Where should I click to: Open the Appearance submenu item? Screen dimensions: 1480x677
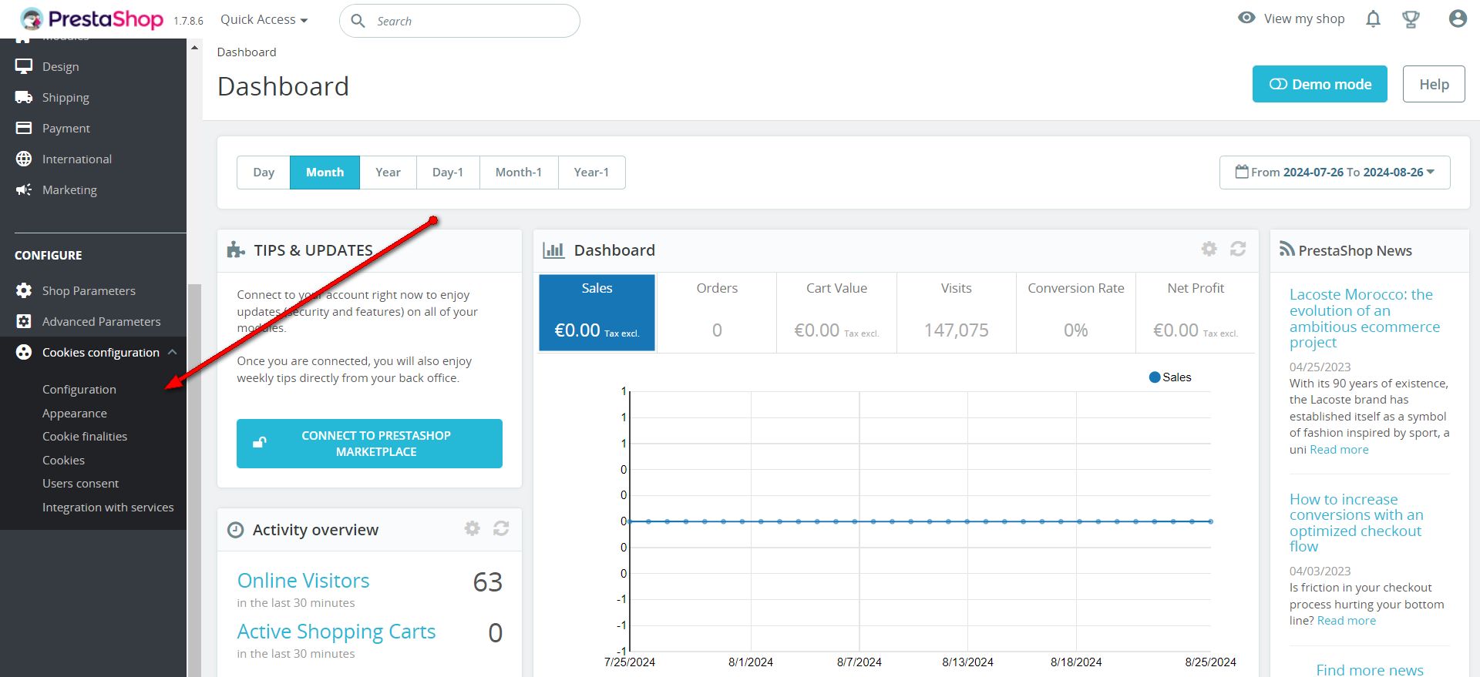pyautogui.click(x=75, y=414)
